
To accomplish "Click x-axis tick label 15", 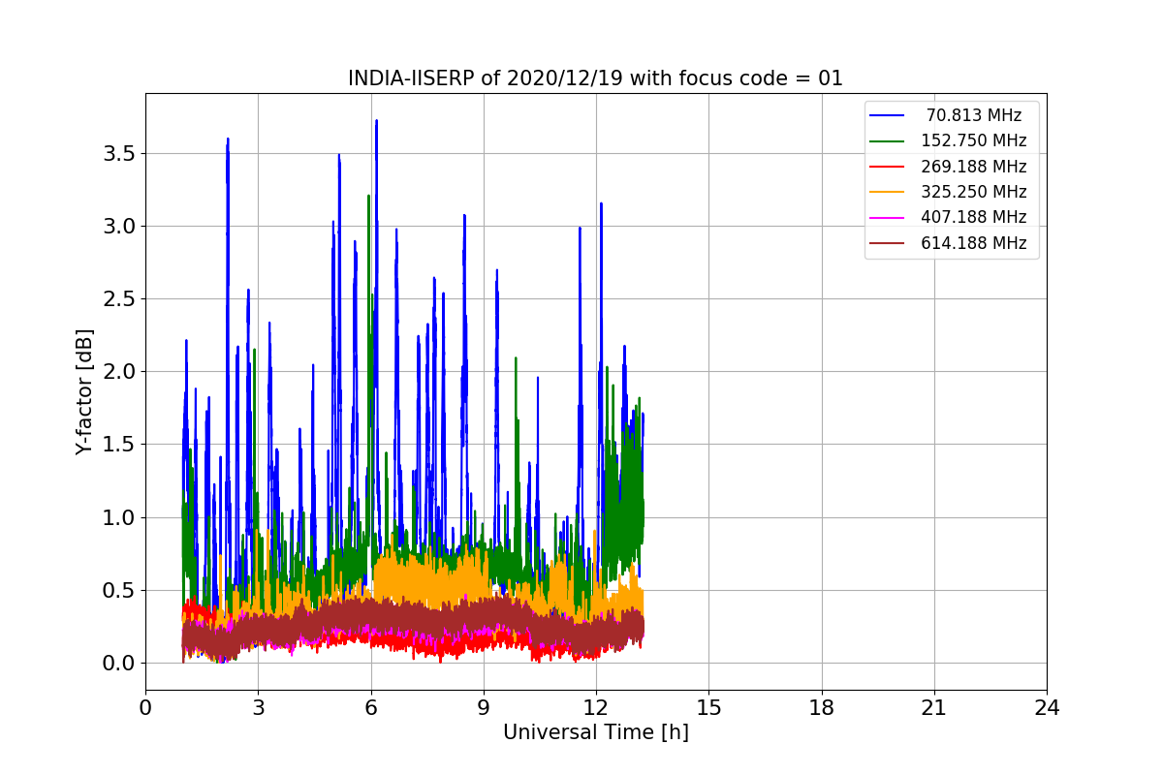I will (x=708, y=708).
